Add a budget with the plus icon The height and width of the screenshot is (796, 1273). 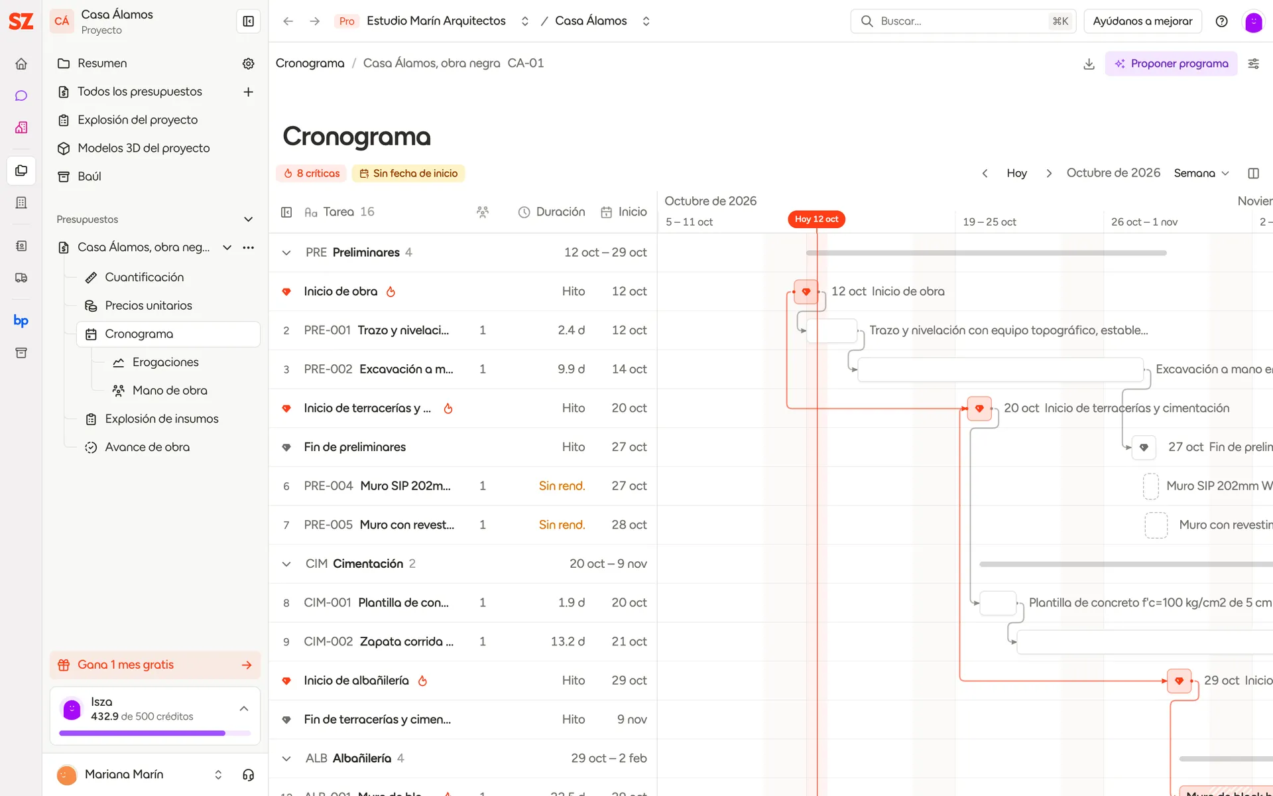coord(249,92)
